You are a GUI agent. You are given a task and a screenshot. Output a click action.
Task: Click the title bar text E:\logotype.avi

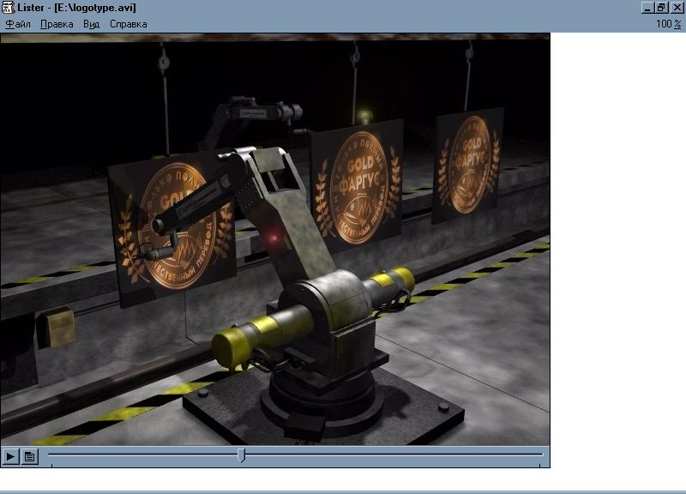coord(94,8)
